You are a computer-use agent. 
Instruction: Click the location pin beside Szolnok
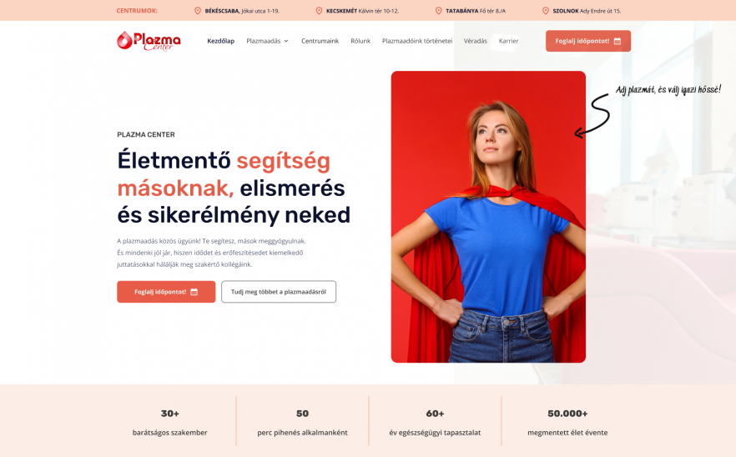546,10
